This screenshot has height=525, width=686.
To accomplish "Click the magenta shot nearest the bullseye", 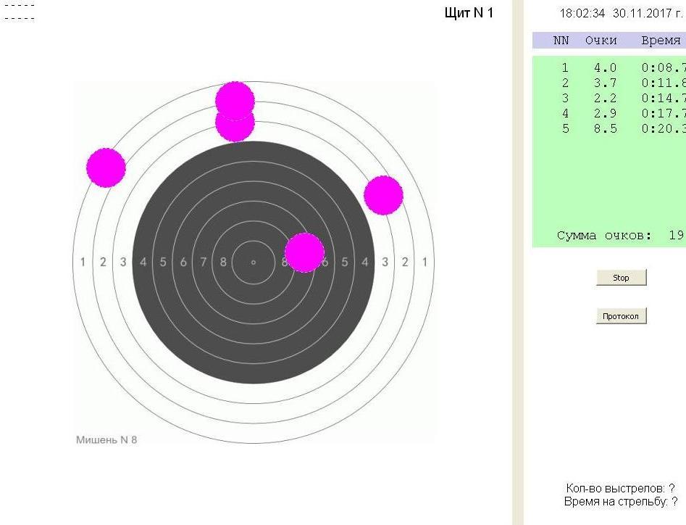I will coord(304,252).
